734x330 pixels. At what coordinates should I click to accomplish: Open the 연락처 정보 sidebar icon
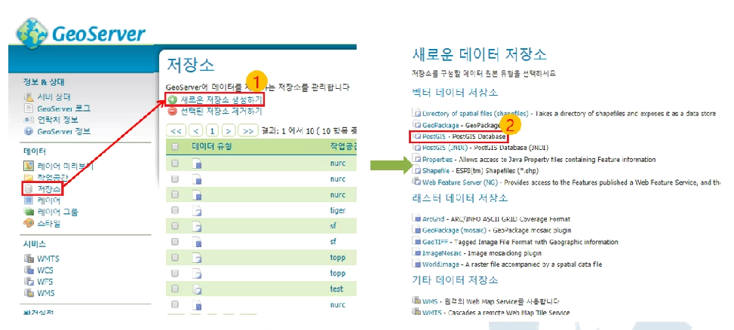29,120
